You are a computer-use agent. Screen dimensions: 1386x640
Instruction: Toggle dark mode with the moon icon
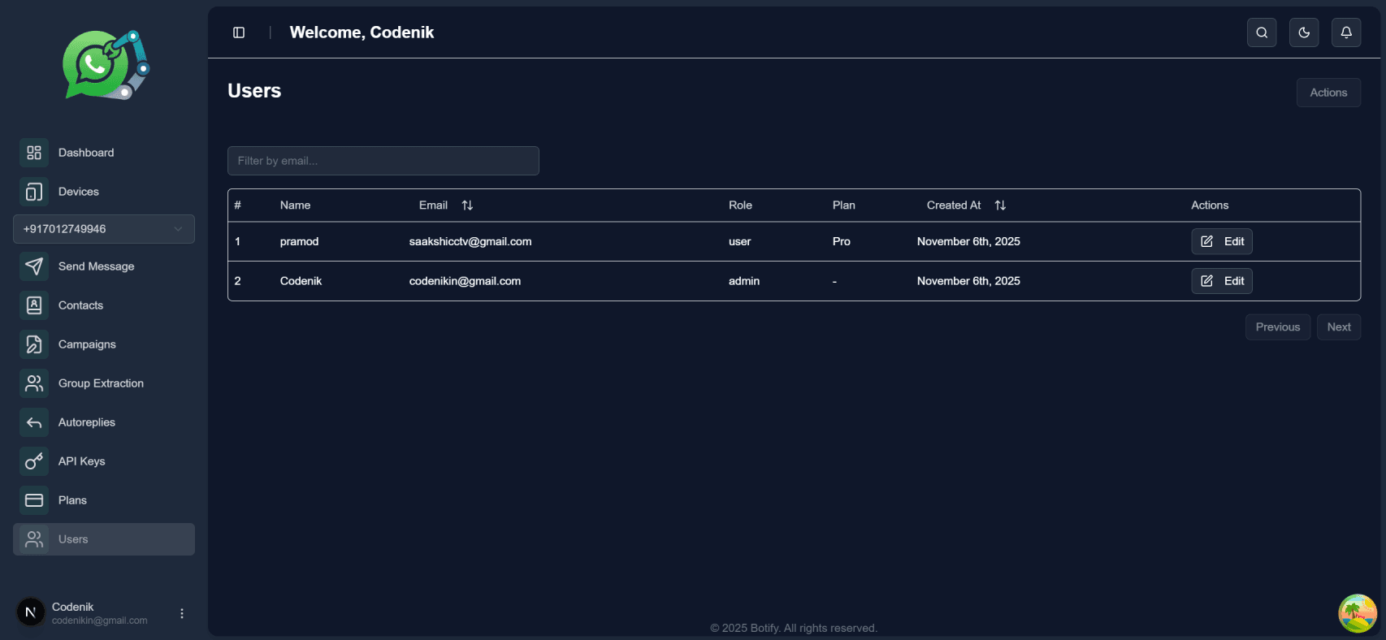click(1304, 32)
